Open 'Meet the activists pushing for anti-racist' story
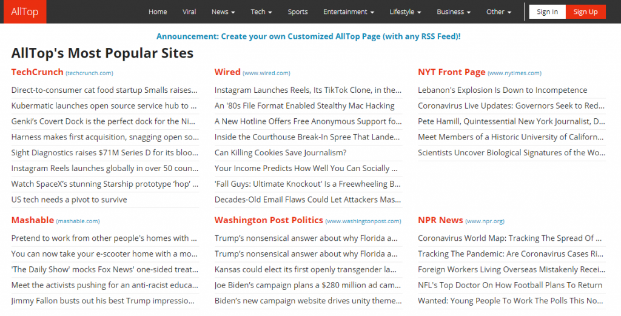The image size is (621, 316). pos(104,285)
